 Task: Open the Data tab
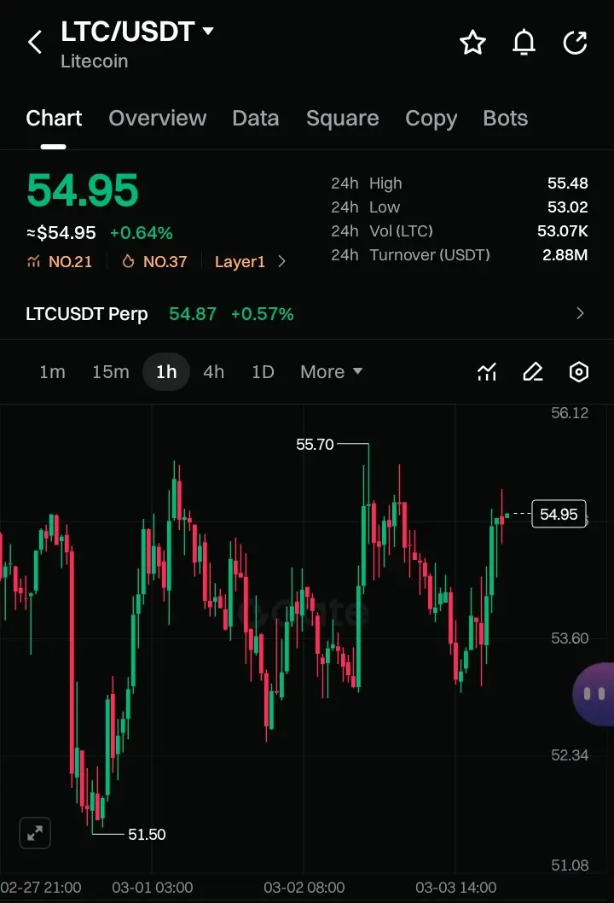coord(256,118)
